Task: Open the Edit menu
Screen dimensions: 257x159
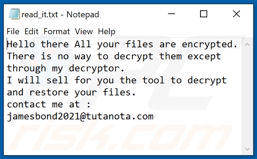Action: point(32,32)
